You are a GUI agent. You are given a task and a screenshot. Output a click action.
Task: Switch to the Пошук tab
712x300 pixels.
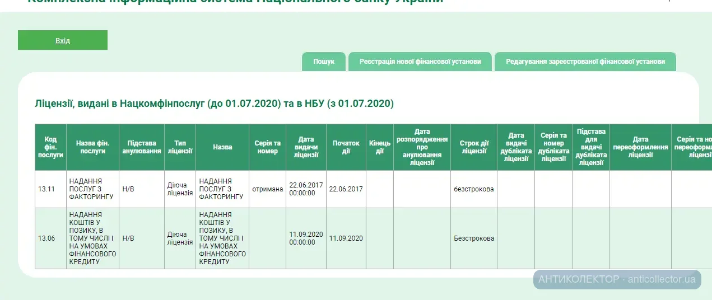[324, 62]
